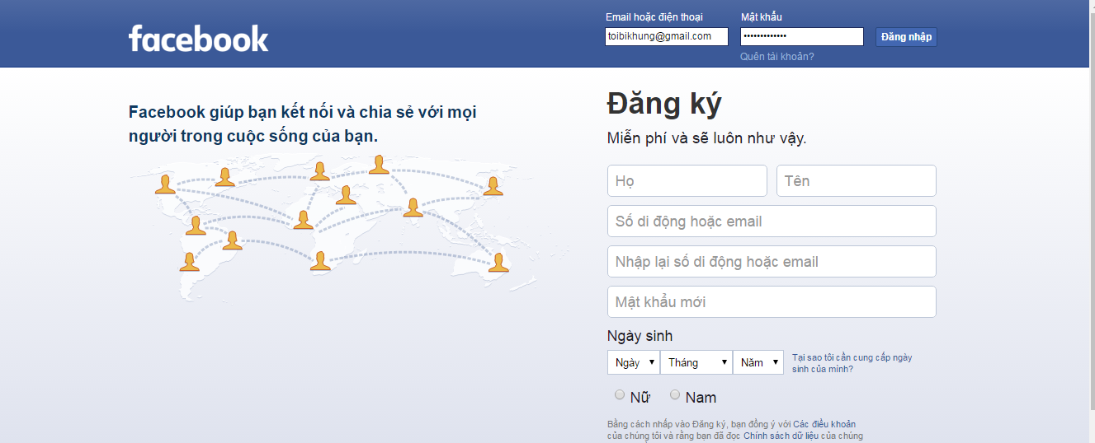Select the Nam radio button

(x=675, y=395)
